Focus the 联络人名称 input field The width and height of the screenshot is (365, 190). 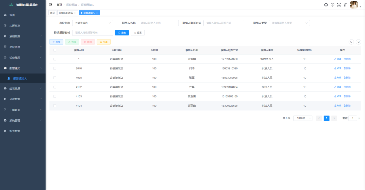pyautogui.click(x=158, y=23)
